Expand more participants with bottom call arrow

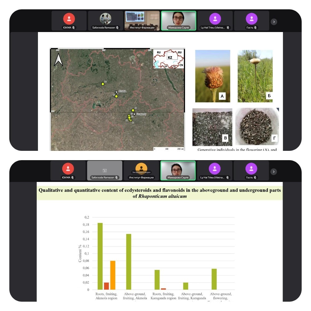273,171
